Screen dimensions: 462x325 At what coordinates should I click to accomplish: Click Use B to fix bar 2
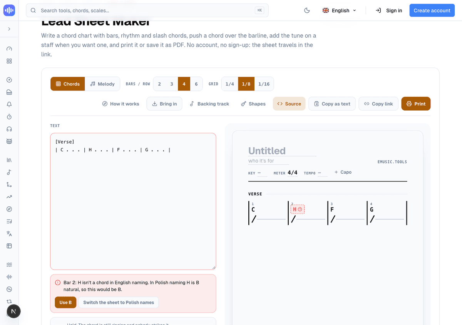pos(65,302)
